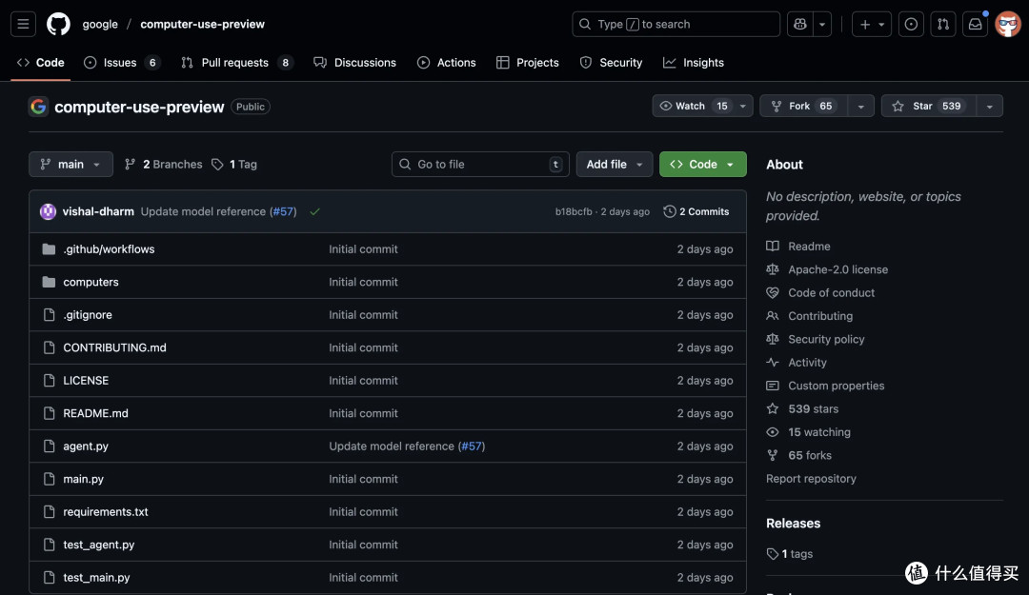Image resolution: width=1029 pixels, height=595 pixels.
Task: Click the scale icon beside Apache-2.0 license
Action: coord(773,269)
